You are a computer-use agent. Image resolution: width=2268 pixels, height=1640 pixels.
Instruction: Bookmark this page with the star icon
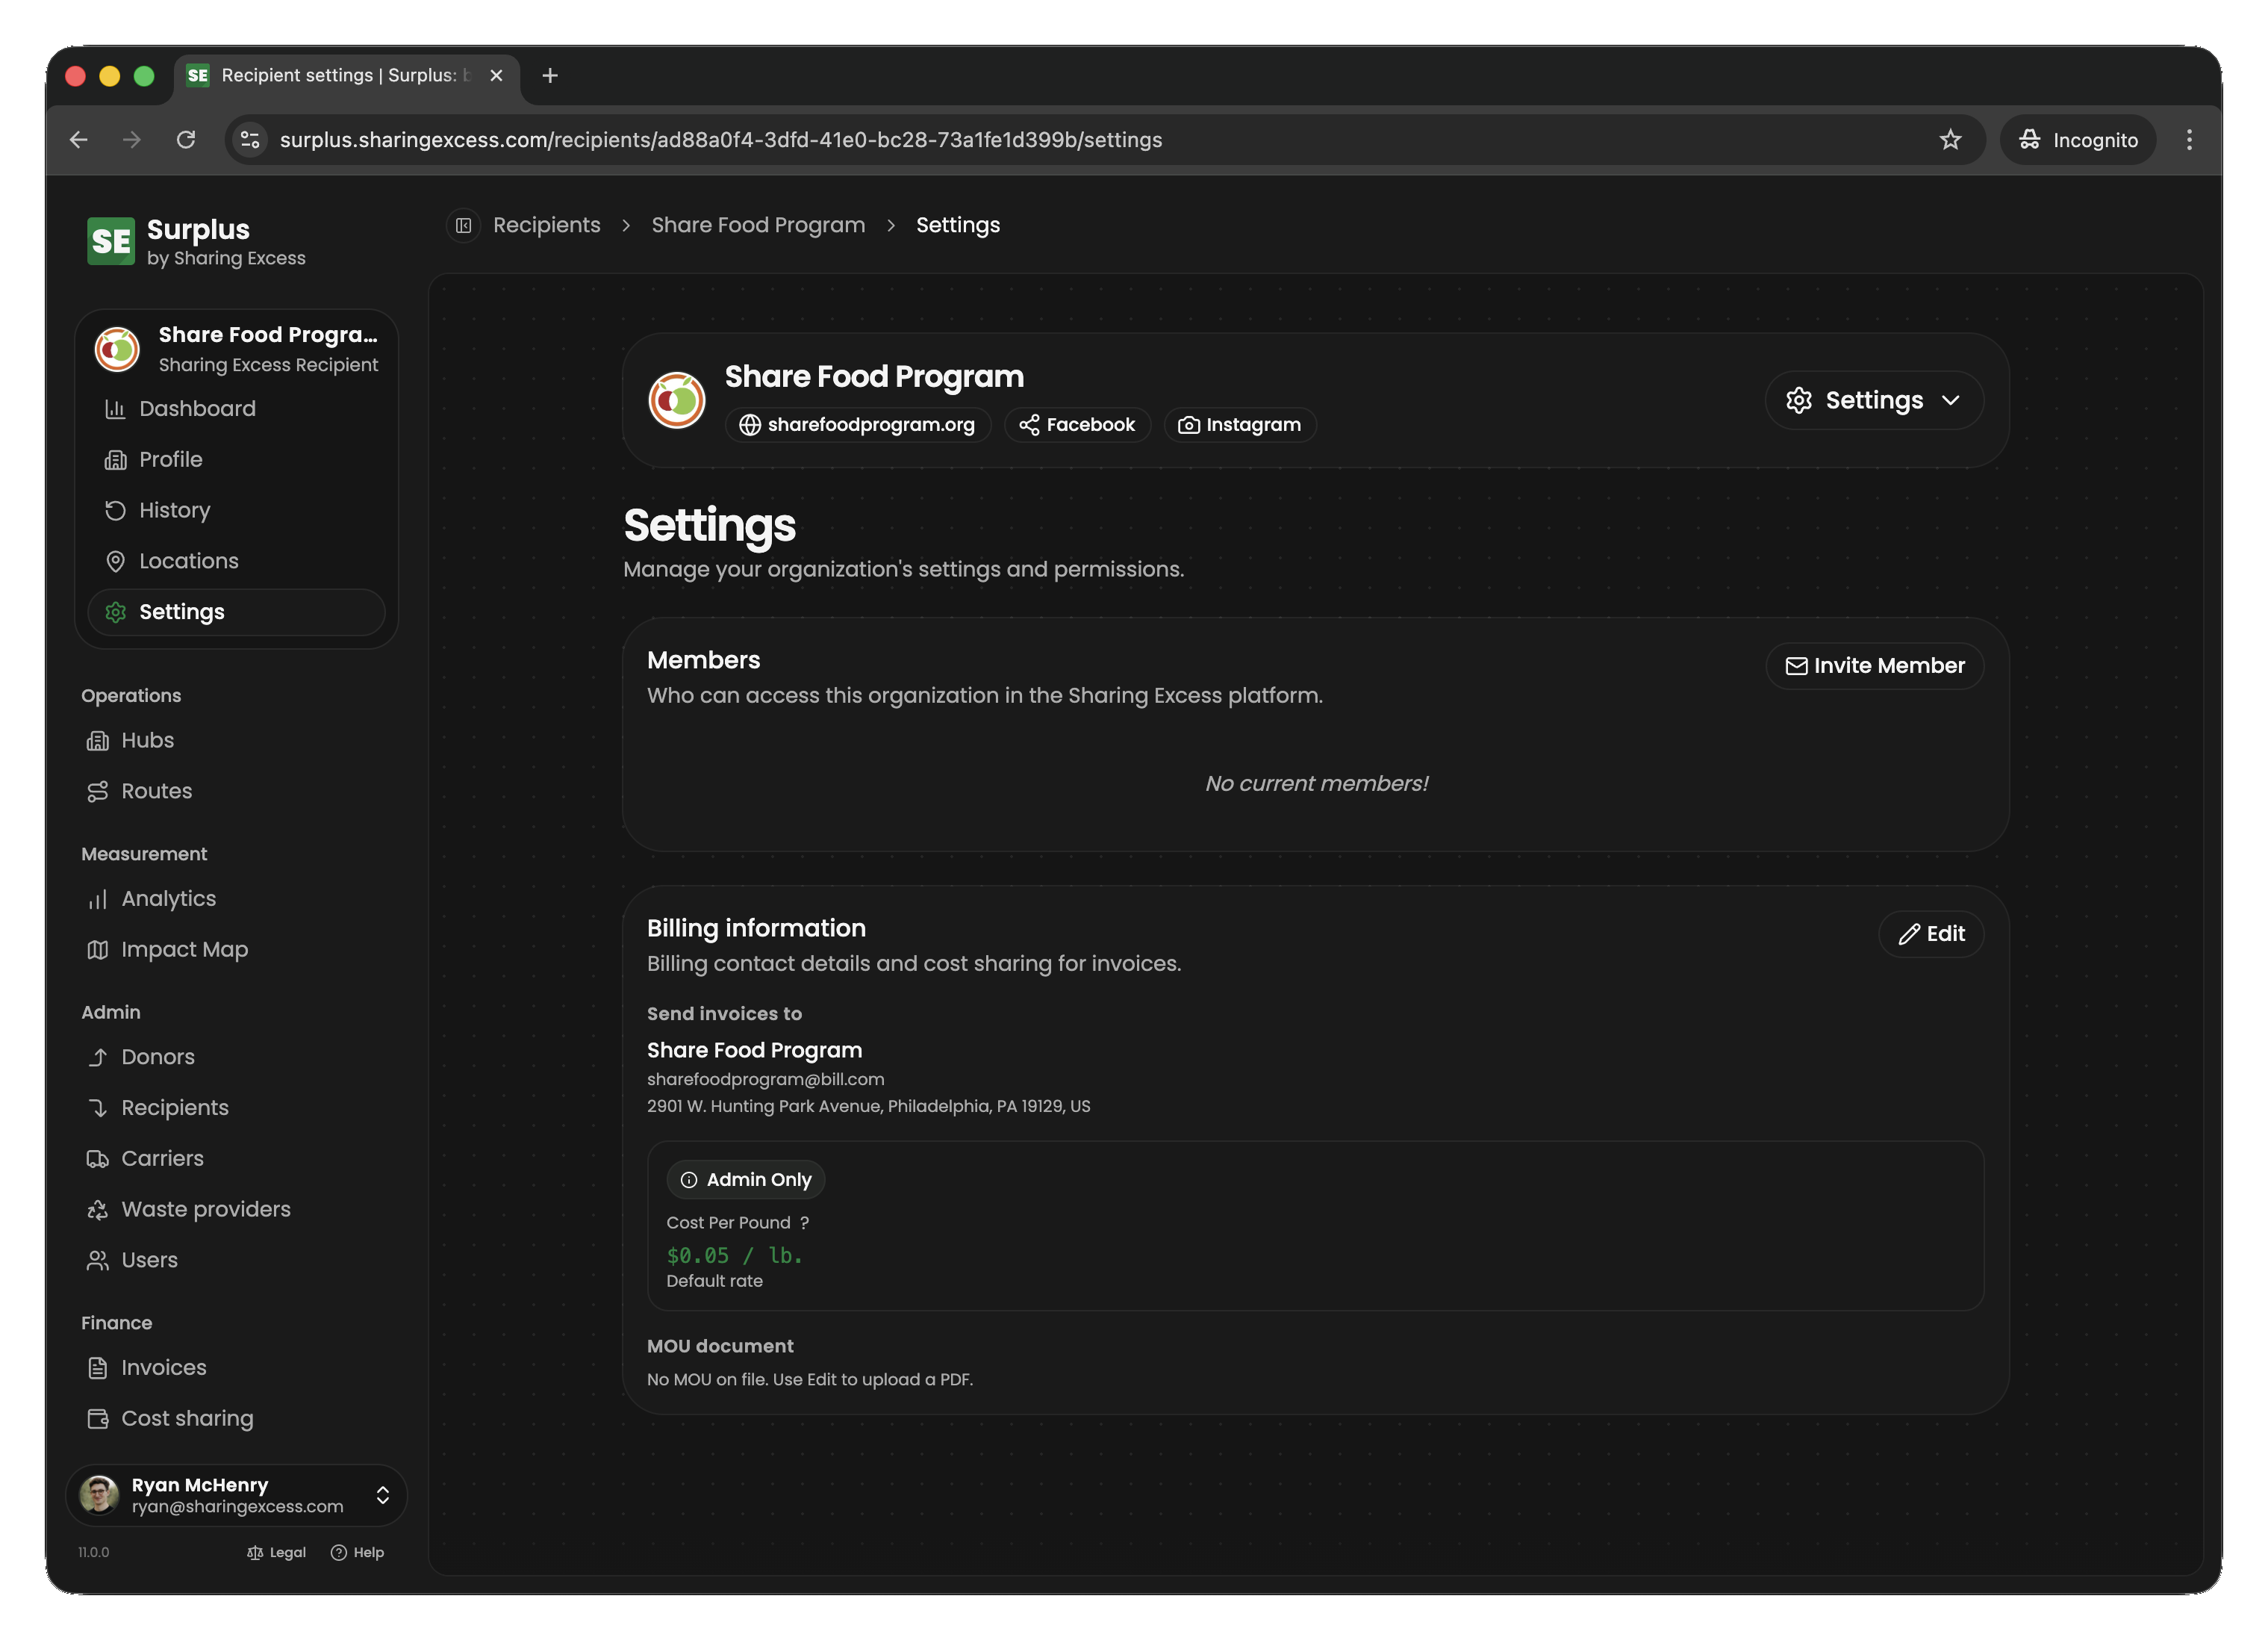1950,140
